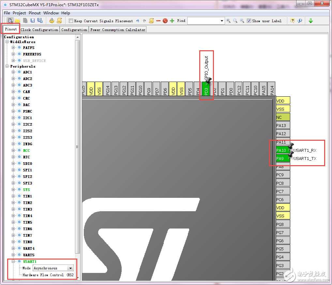This screenshot has height=285, width=332.
Task: Click the Zoom In magnifier icon
Action: (228, 21)
